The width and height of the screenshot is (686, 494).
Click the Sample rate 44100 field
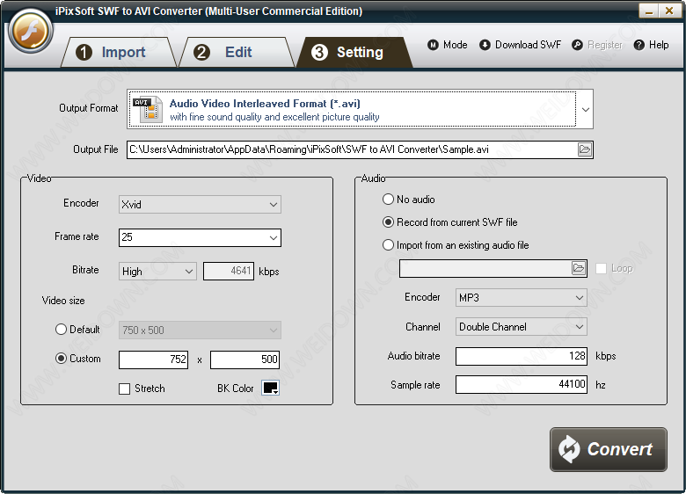[521, 384]
